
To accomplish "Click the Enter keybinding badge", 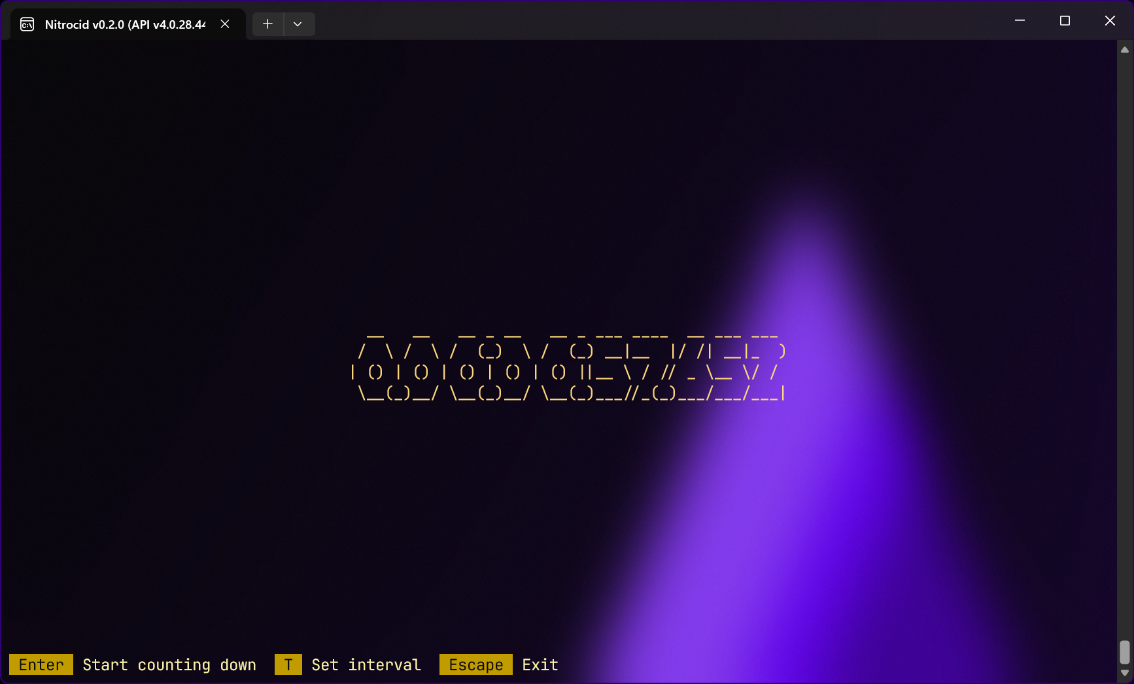I will point(41,665).
